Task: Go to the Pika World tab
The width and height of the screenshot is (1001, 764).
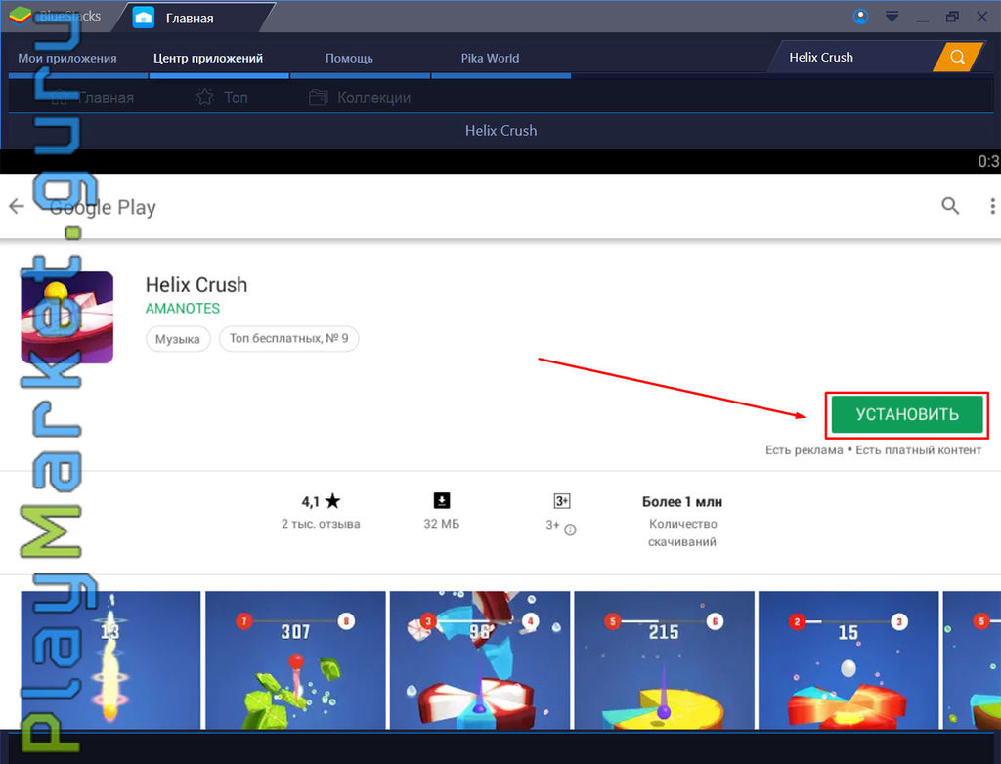Action: [491, 58]
